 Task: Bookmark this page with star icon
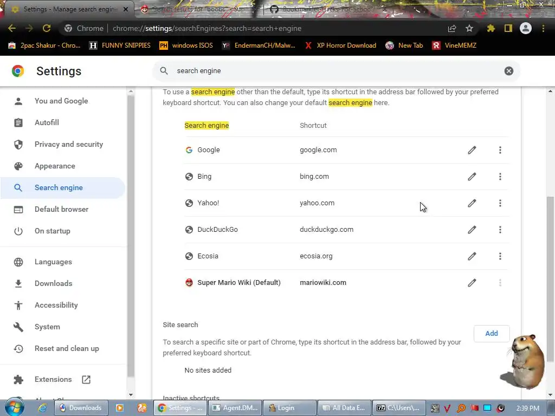tap(469, 28)
